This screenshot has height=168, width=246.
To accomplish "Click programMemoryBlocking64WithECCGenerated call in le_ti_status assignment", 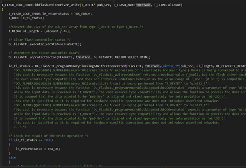I will (x=80, y=66).
